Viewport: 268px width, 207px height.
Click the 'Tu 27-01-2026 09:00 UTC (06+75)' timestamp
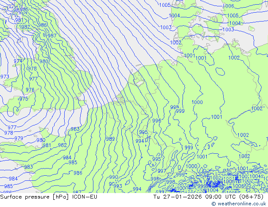click(x=208, y=197)
